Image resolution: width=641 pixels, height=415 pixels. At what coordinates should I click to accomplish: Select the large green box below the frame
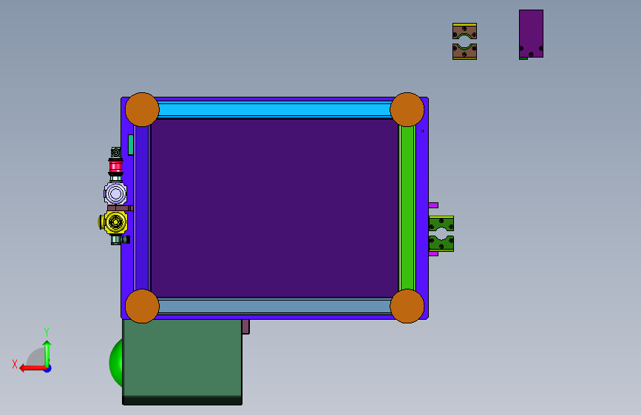click(183, 358)
